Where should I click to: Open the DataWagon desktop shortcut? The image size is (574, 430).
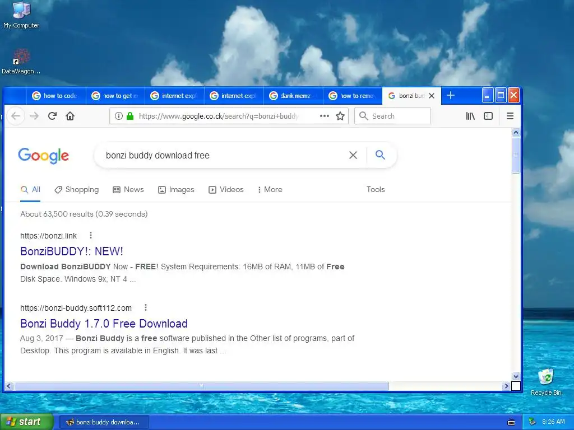[x=21, y=62]
